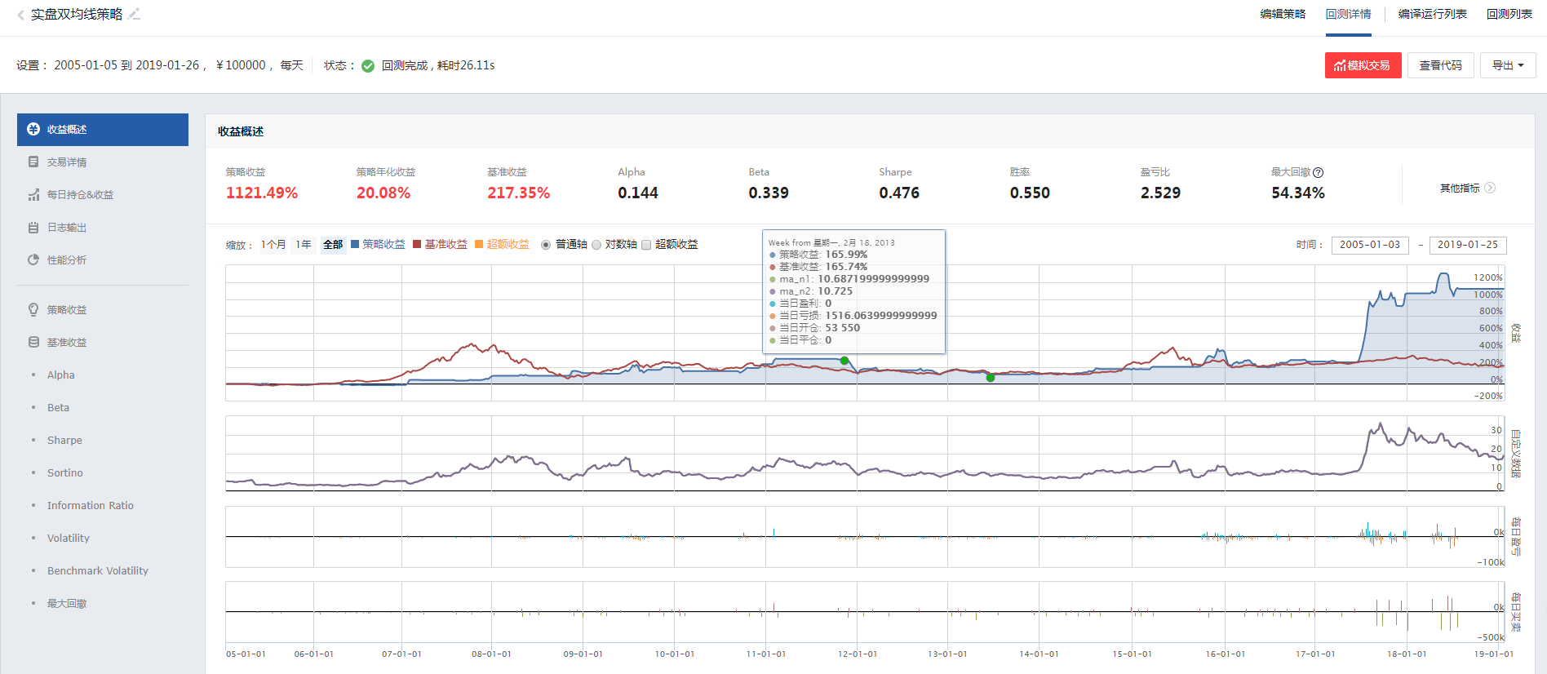Open Sharpe metric in sidebar

(64, 441)
